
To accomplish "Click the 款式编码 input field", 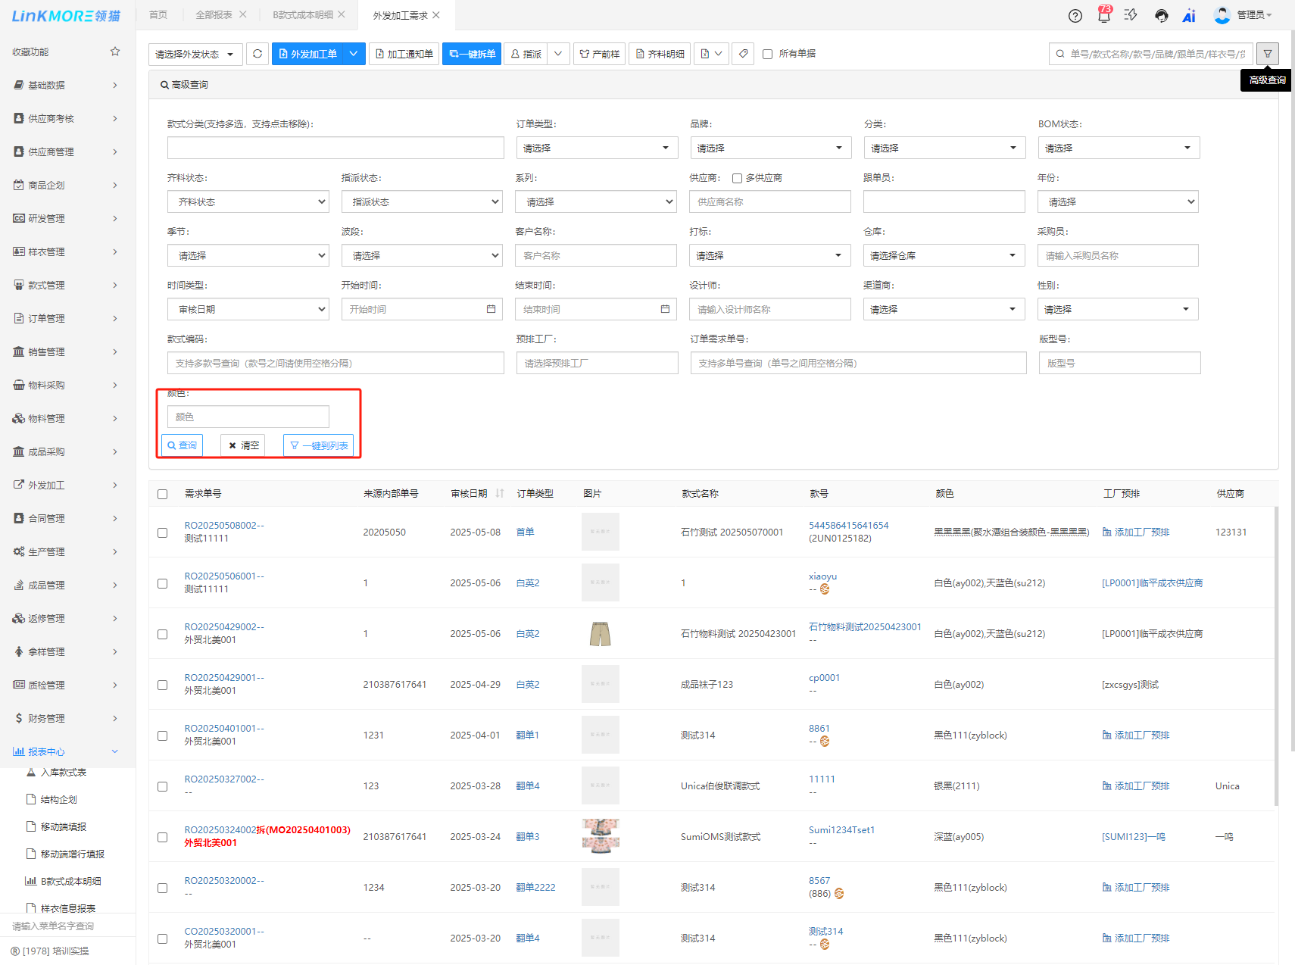I will point(335,363).
